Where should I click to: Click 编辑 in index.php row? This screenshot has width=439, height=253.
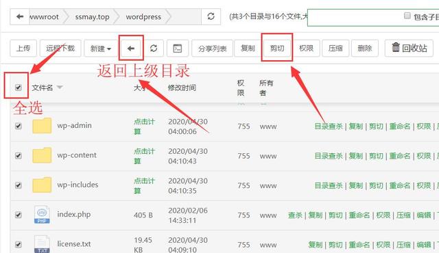coord(424,215)
